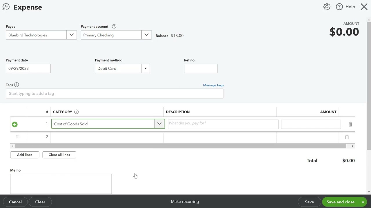This screenshot has width=371, height=208.
Task: Open Save and close dropdown arrow
Action: [363, 202]
